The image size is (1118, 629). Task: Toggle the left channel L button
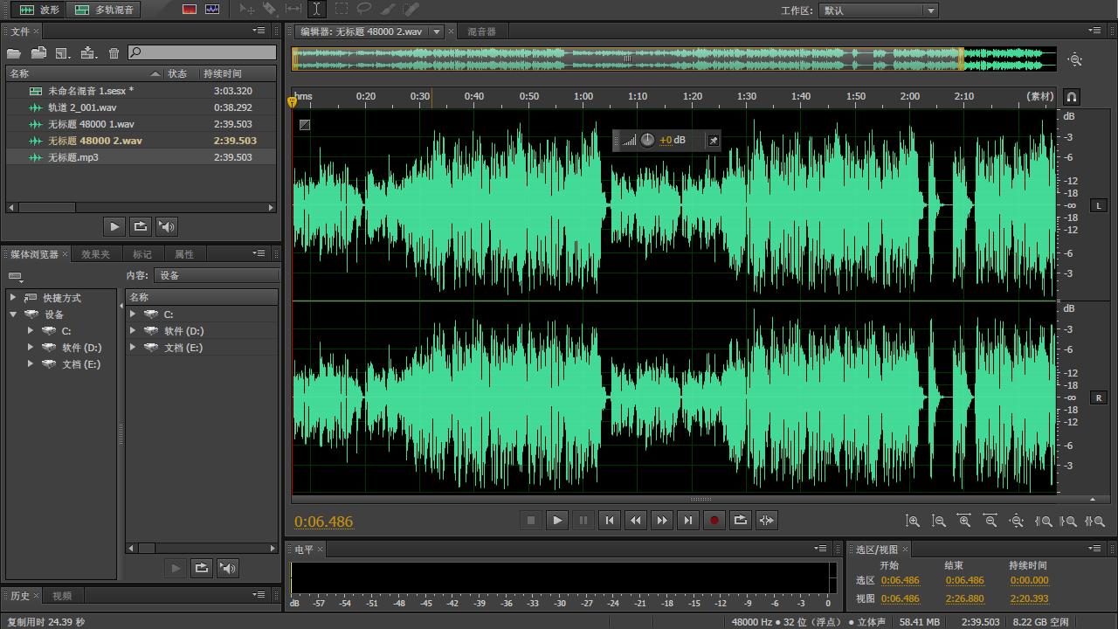click(1099, 205)
